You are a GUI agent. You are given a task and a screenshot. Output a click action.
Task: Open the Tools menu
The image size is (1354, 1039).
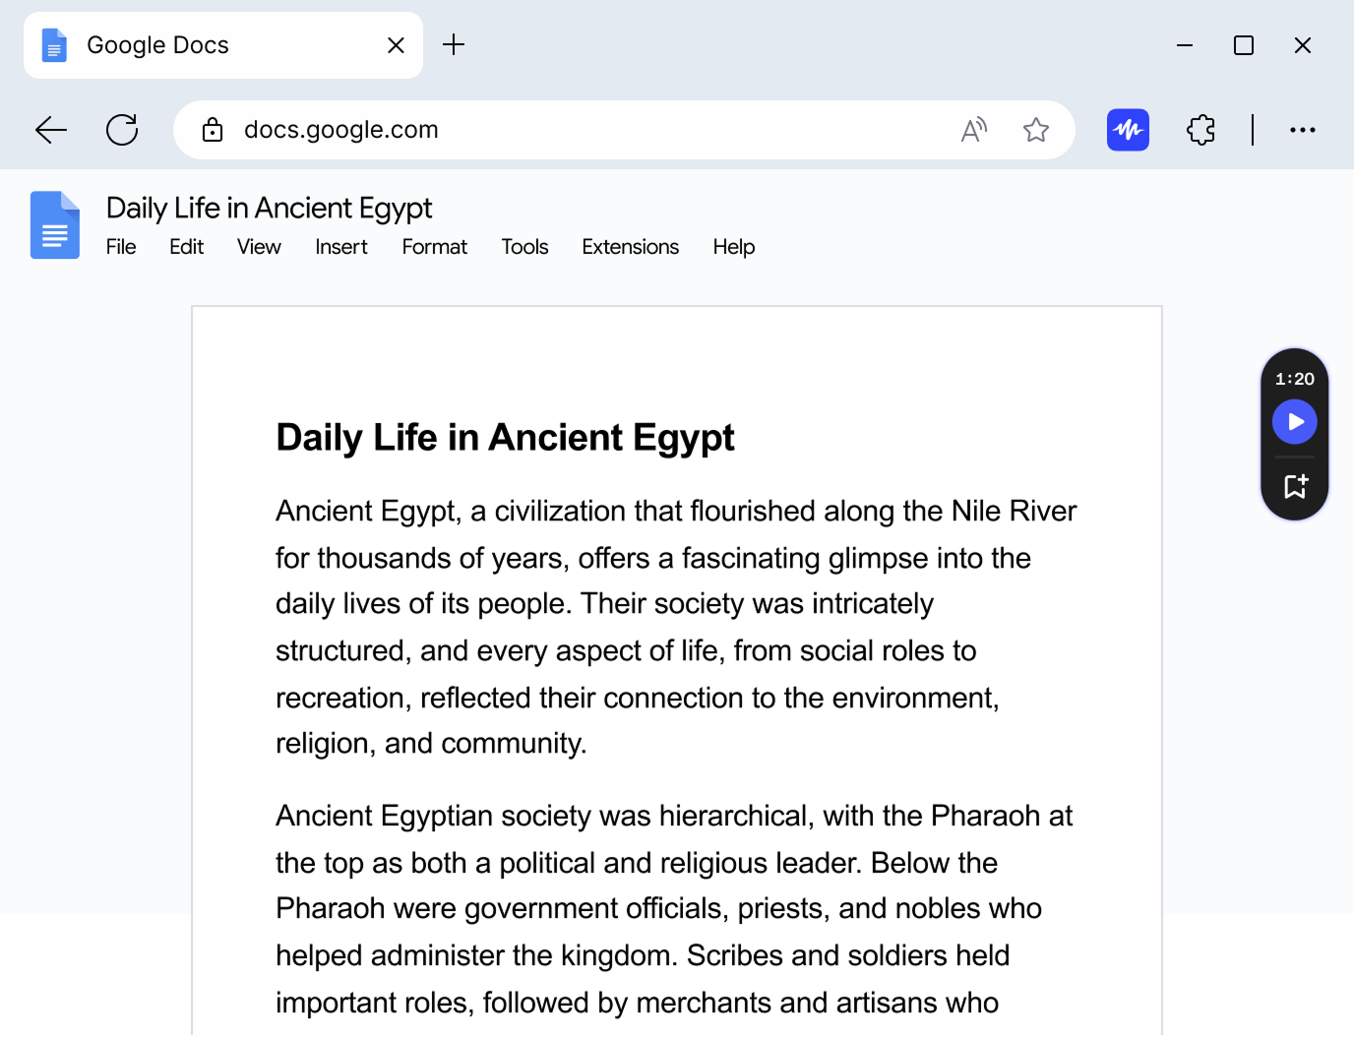pyautogui.click(x=524, y=247)
